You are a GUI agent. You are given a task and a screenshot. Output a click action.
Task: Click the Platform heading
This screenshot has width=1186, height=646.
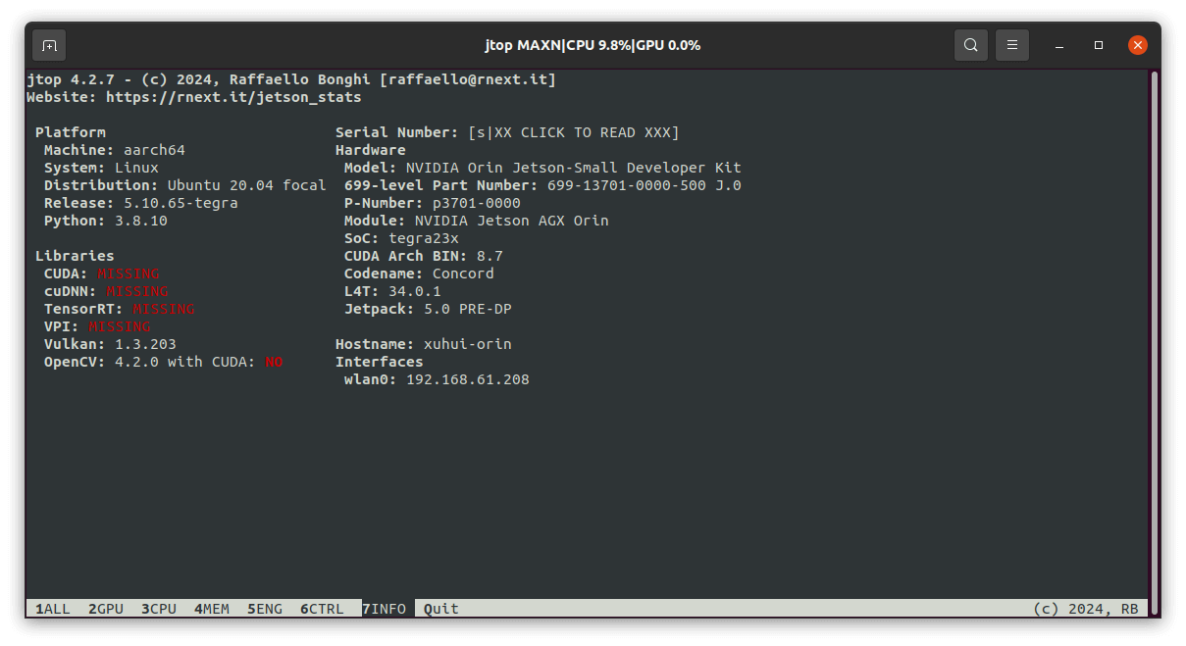71,132
